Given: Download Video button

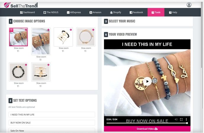Looking at the screenshot, I should 147,129.
